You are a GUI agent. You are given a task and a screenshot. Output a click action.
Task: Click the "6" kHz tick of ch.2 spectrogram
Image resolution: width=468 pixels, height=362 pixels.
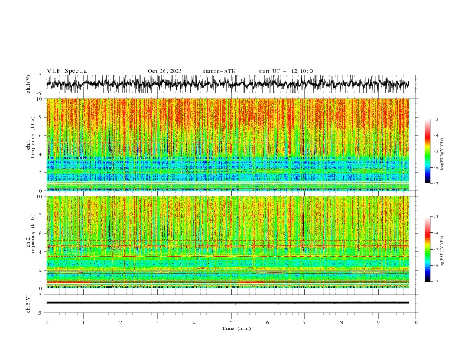[x=41, y=234]
